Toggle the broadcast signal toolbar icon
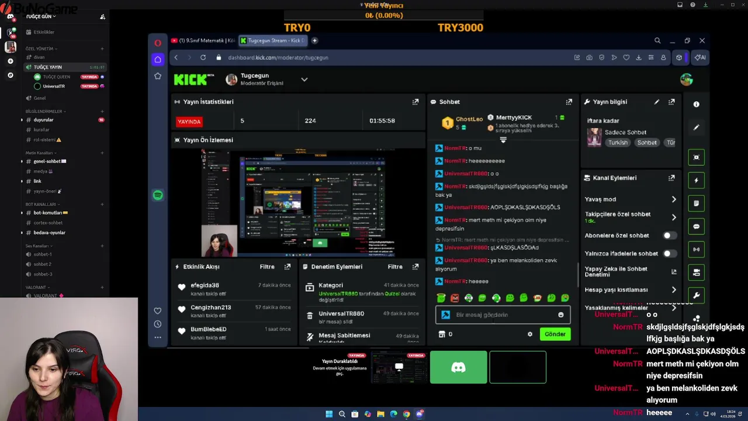 pos(696,249)
